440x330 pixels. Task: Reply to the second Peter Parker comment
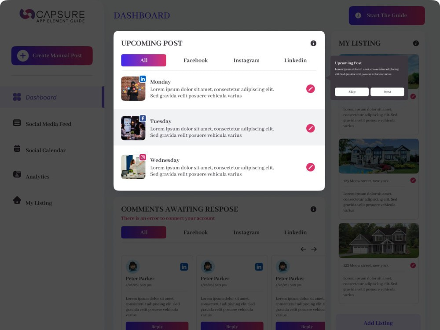[232, 326]
